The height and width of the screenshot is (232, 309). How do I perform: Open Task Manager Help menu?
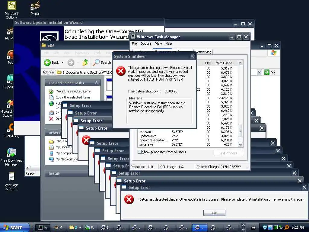click(x=168, y=43)
